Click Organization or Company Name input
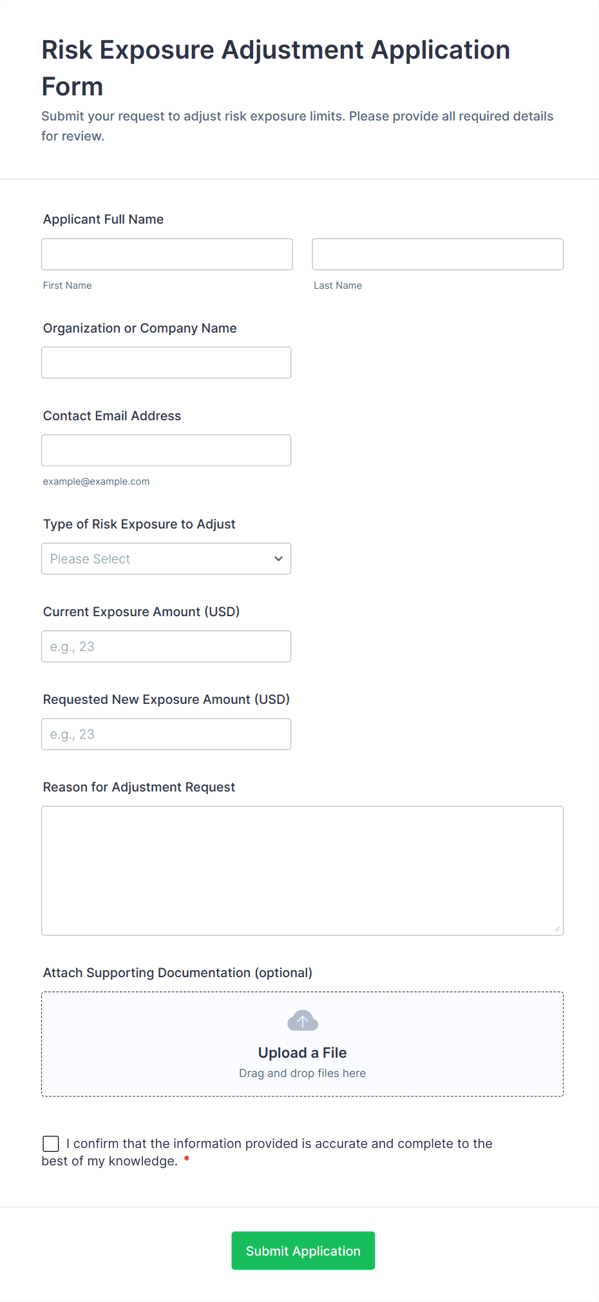The image size is (599, 1302). point(166,363)
